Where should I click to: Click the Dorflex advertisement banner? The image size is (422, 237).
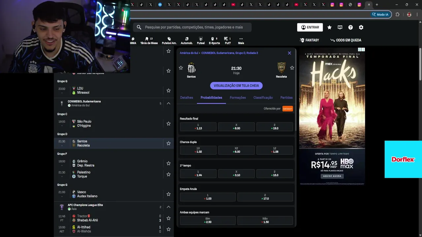403,159
